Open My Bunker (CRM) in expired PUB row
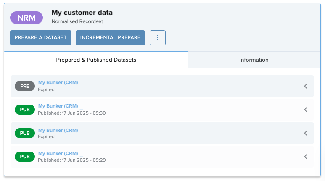This screenshot has height=181, width=325. click(58, 130)
